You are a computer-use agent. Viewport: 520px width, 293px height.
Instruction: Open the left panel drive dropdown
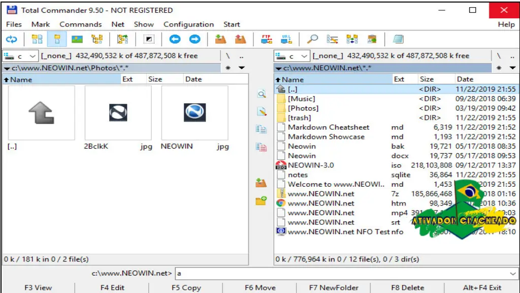[x=20, y=56]
